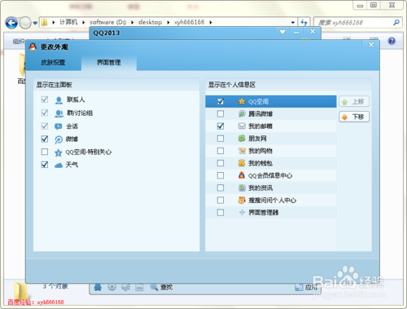Click the desktop breadcrumb in Explorer address bar

pyautogui.click(x=150, y=22)
